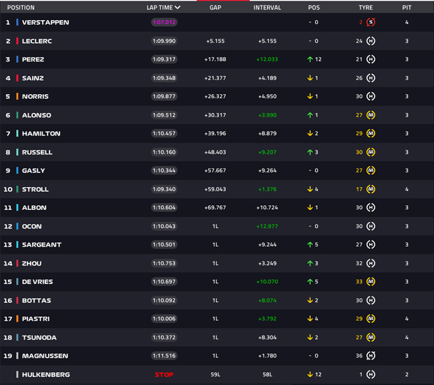Screen dimensions: 434x385
Task: Click Verstappen's pit stop count 4
Action: 407,22
